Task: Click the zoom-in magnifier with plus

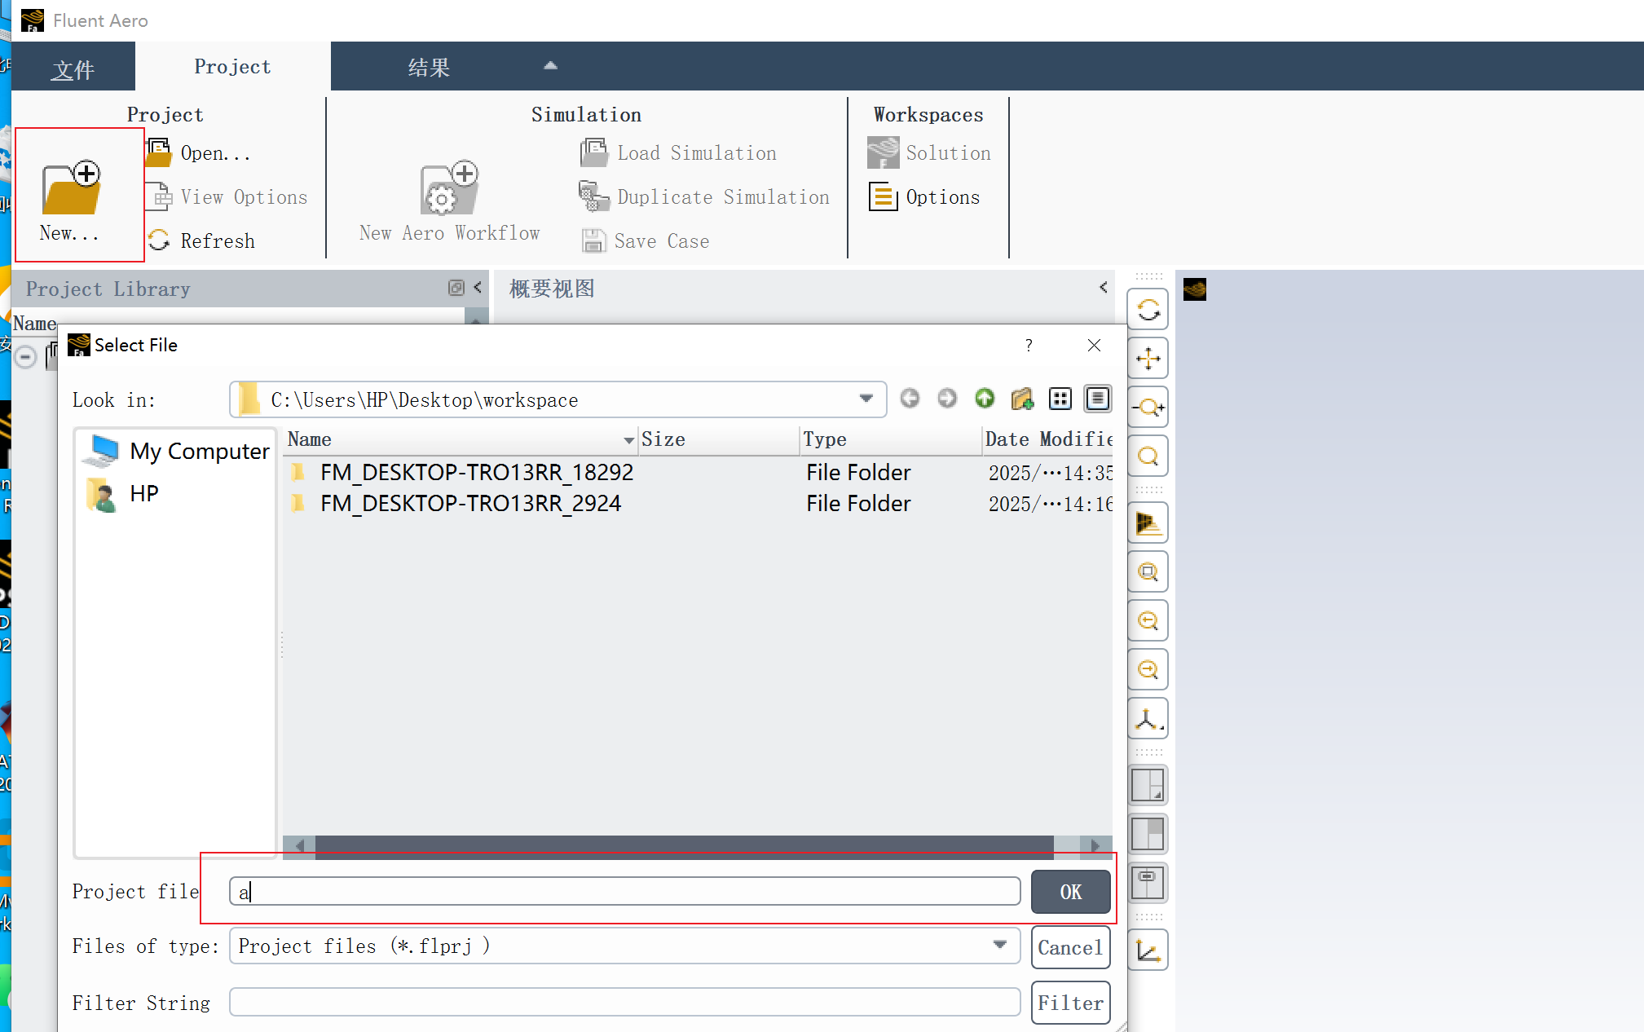Action: coord(1148,408)
